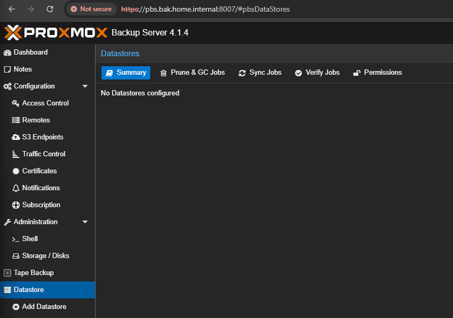The height and width of the screenshot is (318, 453).
Task: Click the Datastores panel title
Action: pos(120,54)
